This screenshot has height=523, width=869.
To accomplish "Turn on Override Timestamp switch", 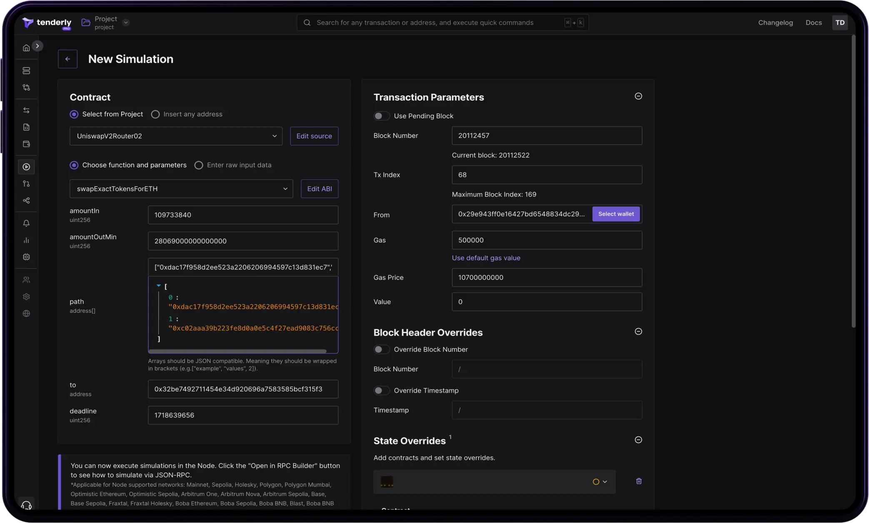I will pos(381,391).
